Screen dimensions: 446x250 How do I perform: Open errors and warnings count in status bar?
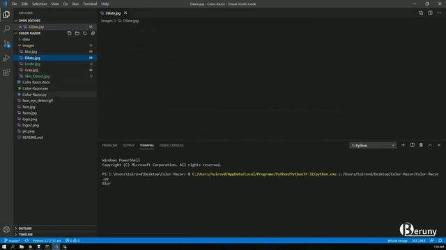(x=72, y=241)
